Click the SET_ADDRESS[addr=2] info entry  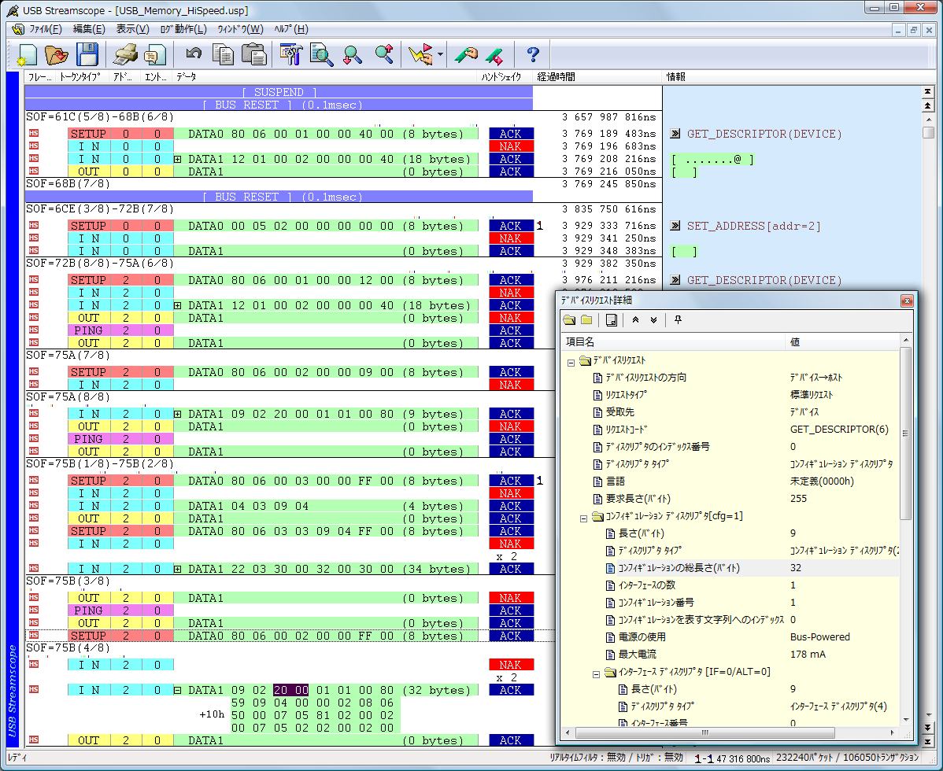(x=753, y=226)
